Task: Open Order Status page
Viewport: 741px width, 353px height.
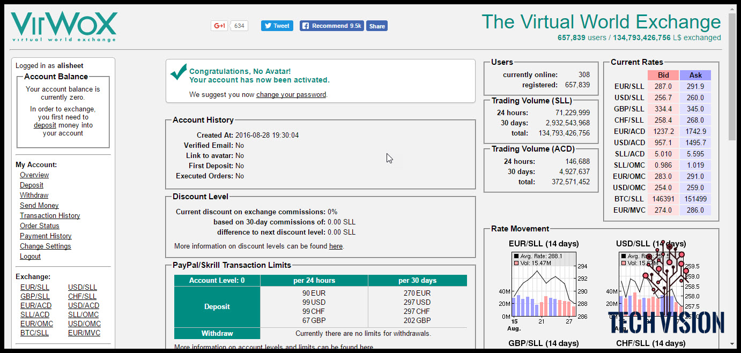Action: pyautogui.click(x=40, y=226)
